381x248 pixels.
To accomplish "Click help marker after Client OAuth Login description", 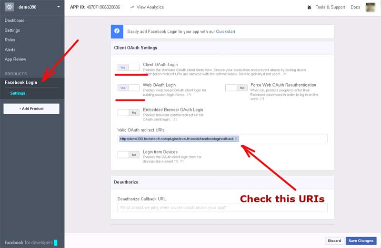I will (284, 74).
